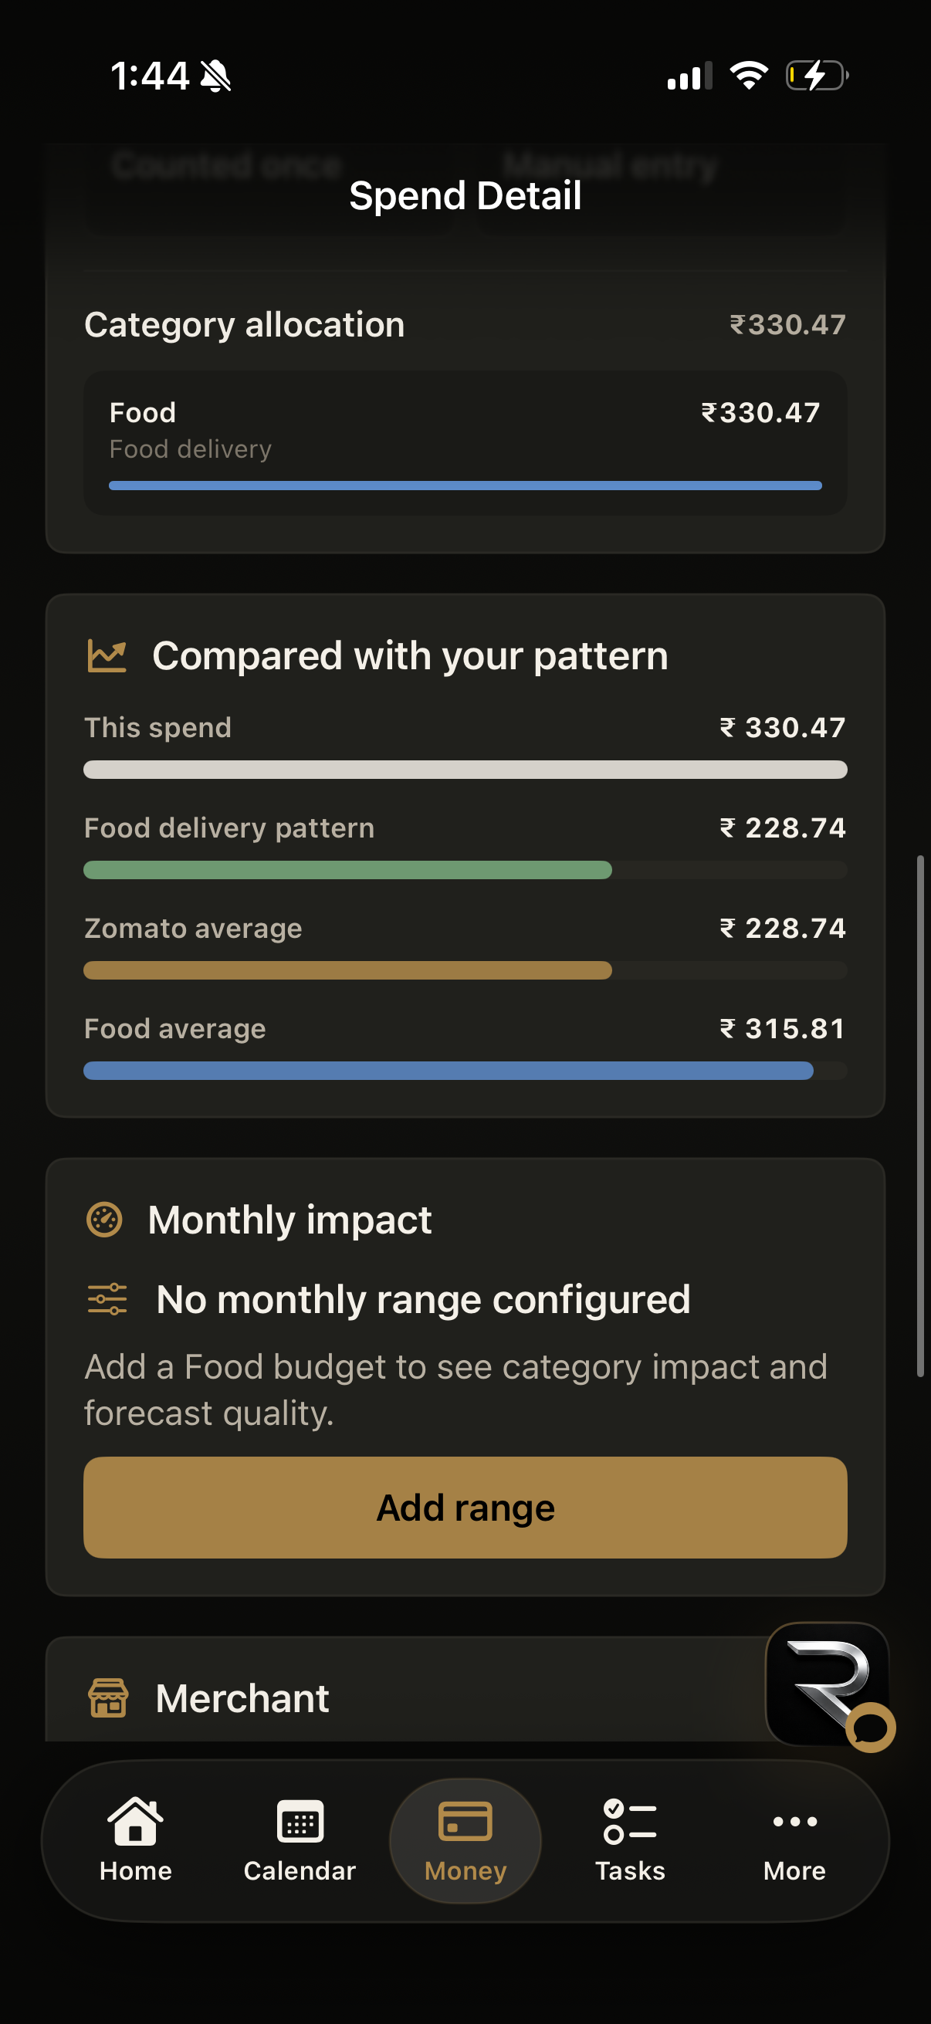Click the Add range button
Viewport: 931px width, 2024px height.
tap(465, 1507)
